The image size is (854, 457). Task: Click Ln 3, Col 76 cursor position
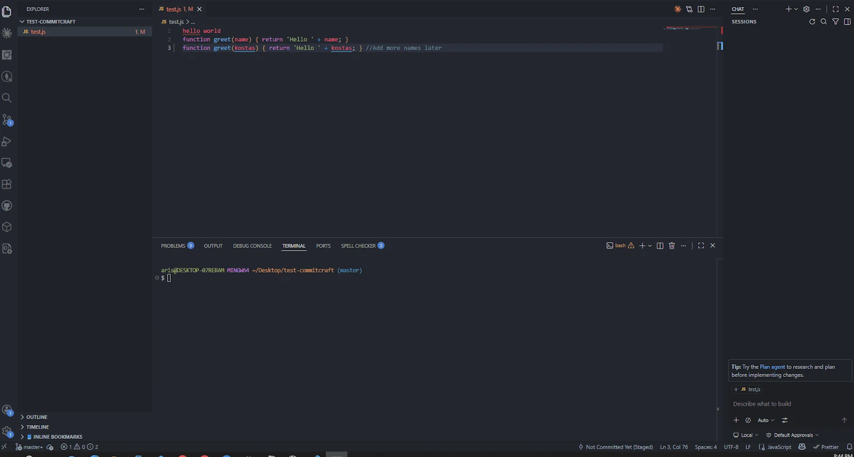(674, 447)
